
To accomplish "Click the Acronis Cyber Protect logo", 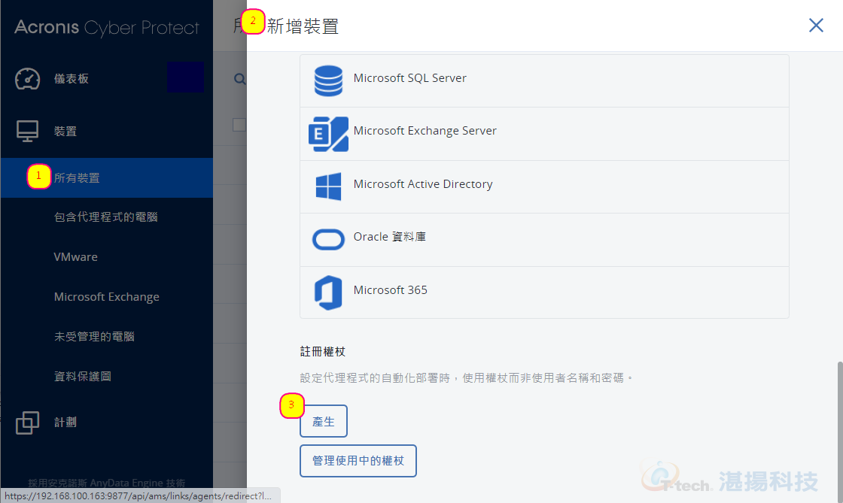I will 106,27.
